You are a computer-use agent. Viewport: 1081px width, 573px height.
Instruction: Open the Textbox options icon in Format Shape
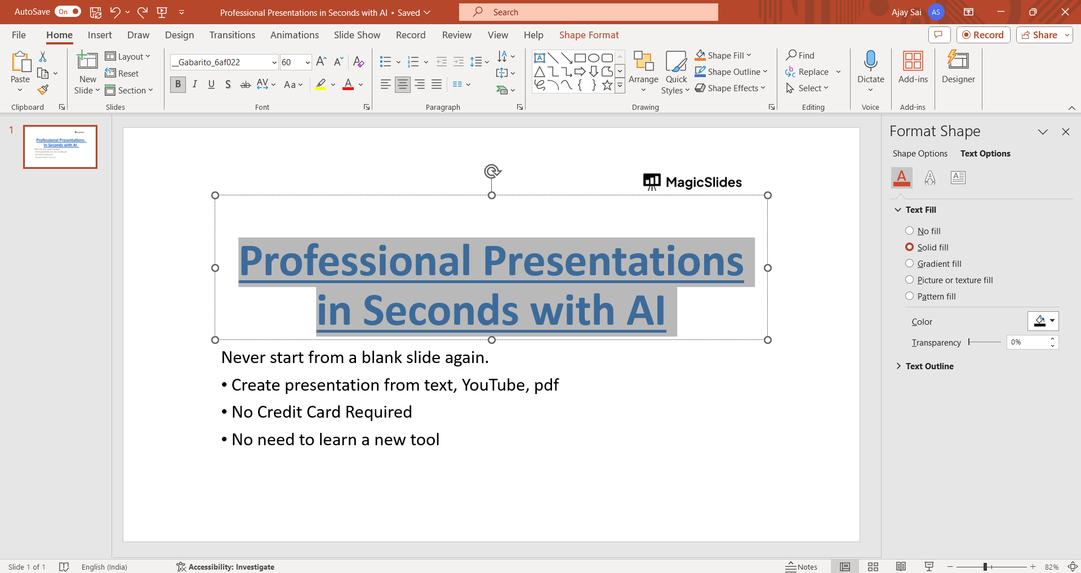point(958,178)
